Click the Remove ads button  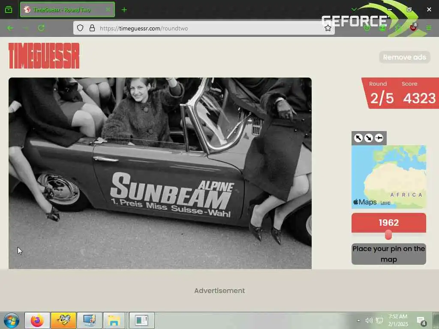coord(405,57)
